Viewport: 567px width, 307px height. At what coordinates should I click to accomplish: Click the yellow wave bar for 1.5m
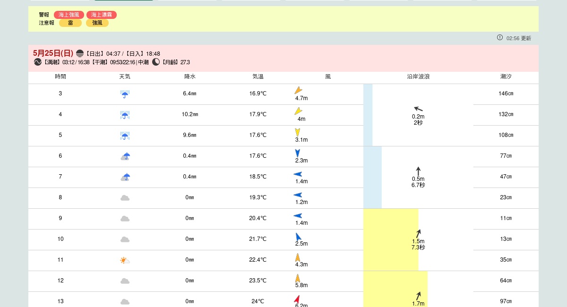tap(390, 239)
